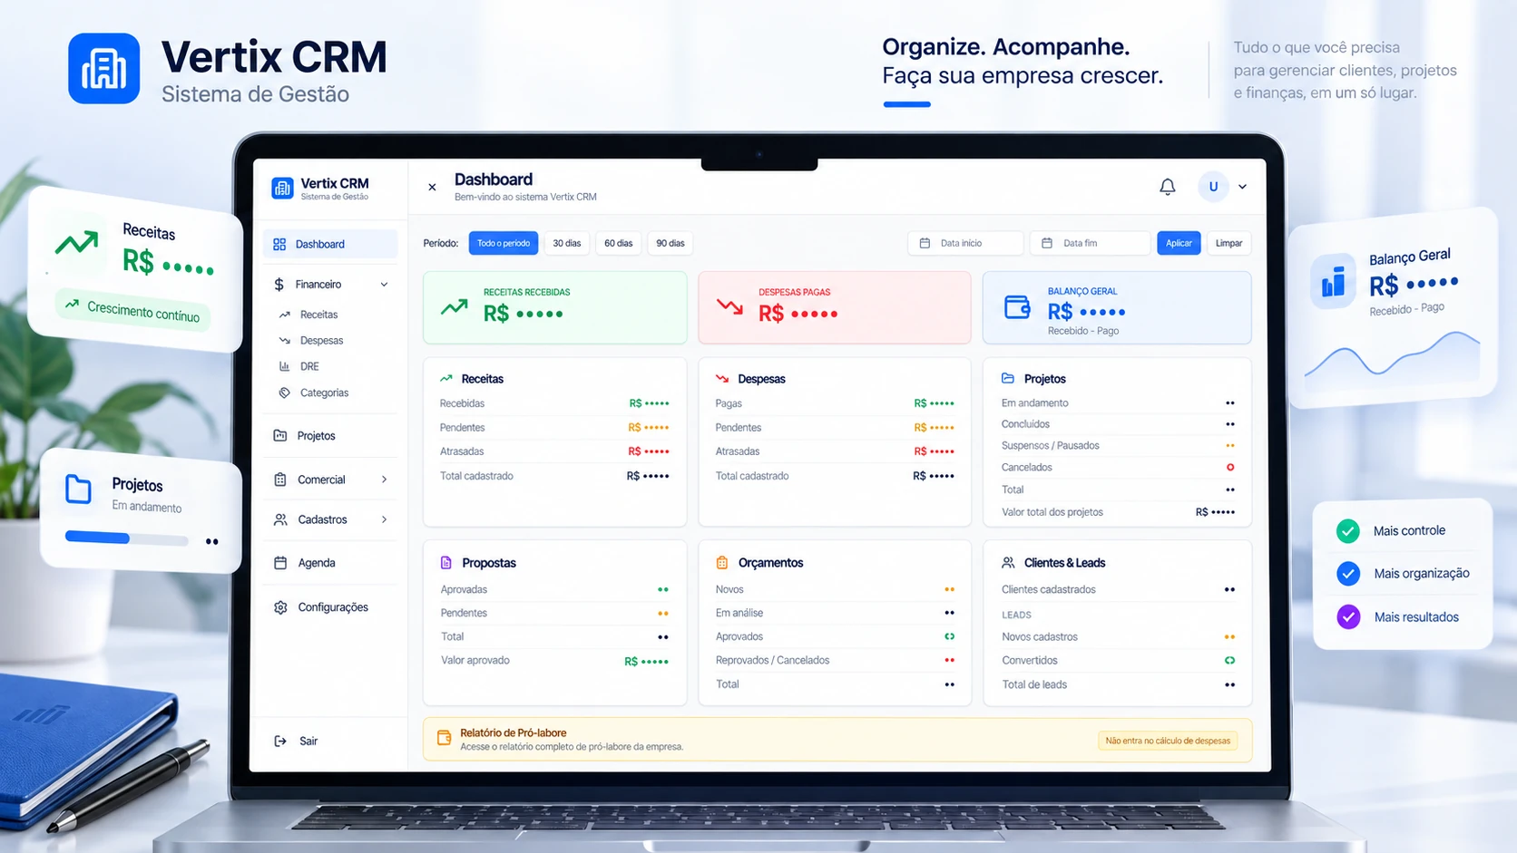
Task: Click the Aplicar button
Action: pos(1179,243)
